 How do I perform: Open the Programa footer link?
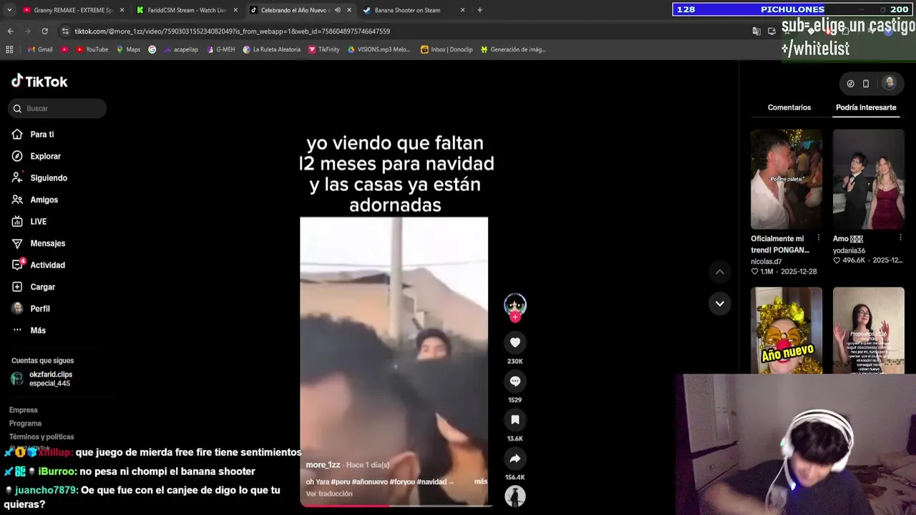pos(25,423)
